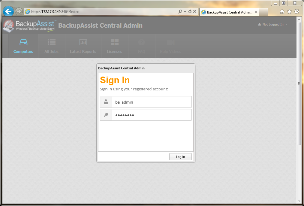Viewport: 304px width, 206px height.
Task: Expand the Not Logged In dropdown
Action: (273, 24)
